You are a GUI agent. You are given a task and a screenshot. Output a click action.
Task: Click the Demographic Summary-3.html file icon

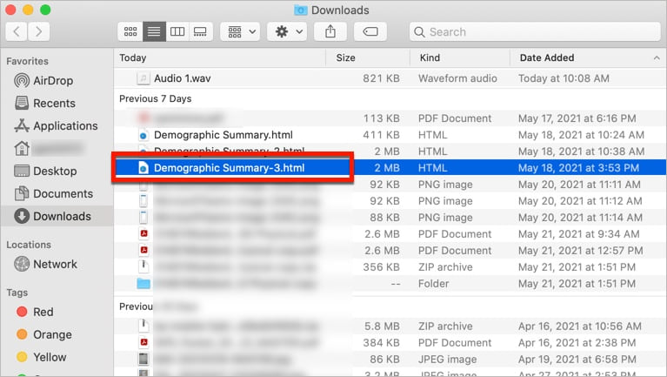click(143, 168)
